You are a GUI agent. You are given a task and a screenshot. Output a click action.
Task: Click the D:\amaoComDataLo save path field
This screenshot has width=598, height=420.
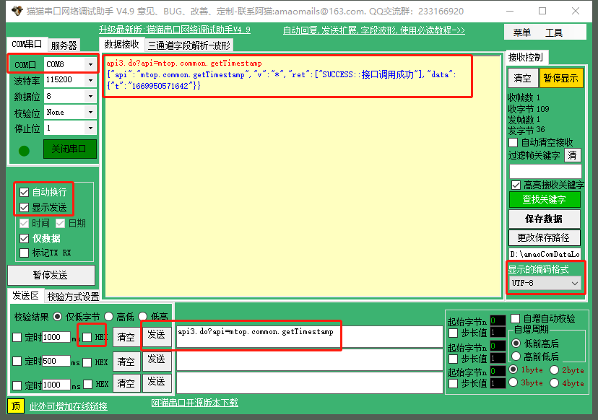(545, 254)
